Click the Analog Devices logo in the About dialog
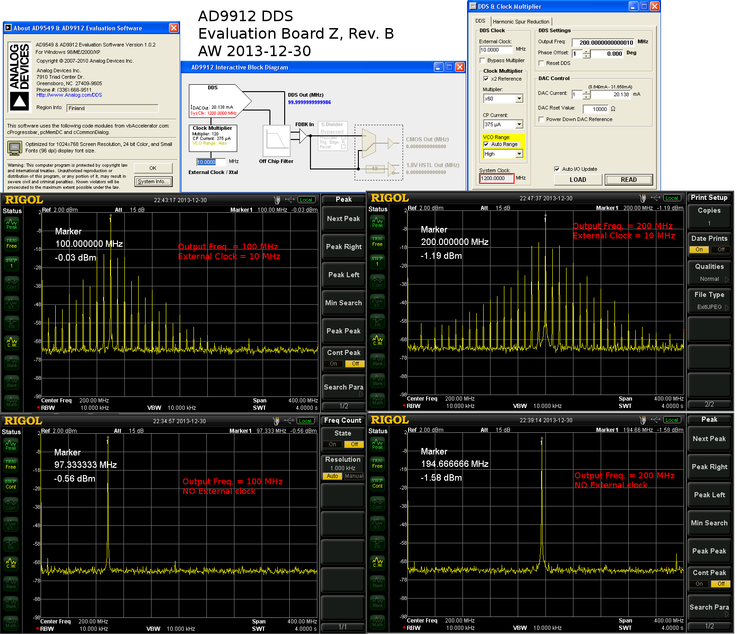The image size is (737, 634). 20,76
